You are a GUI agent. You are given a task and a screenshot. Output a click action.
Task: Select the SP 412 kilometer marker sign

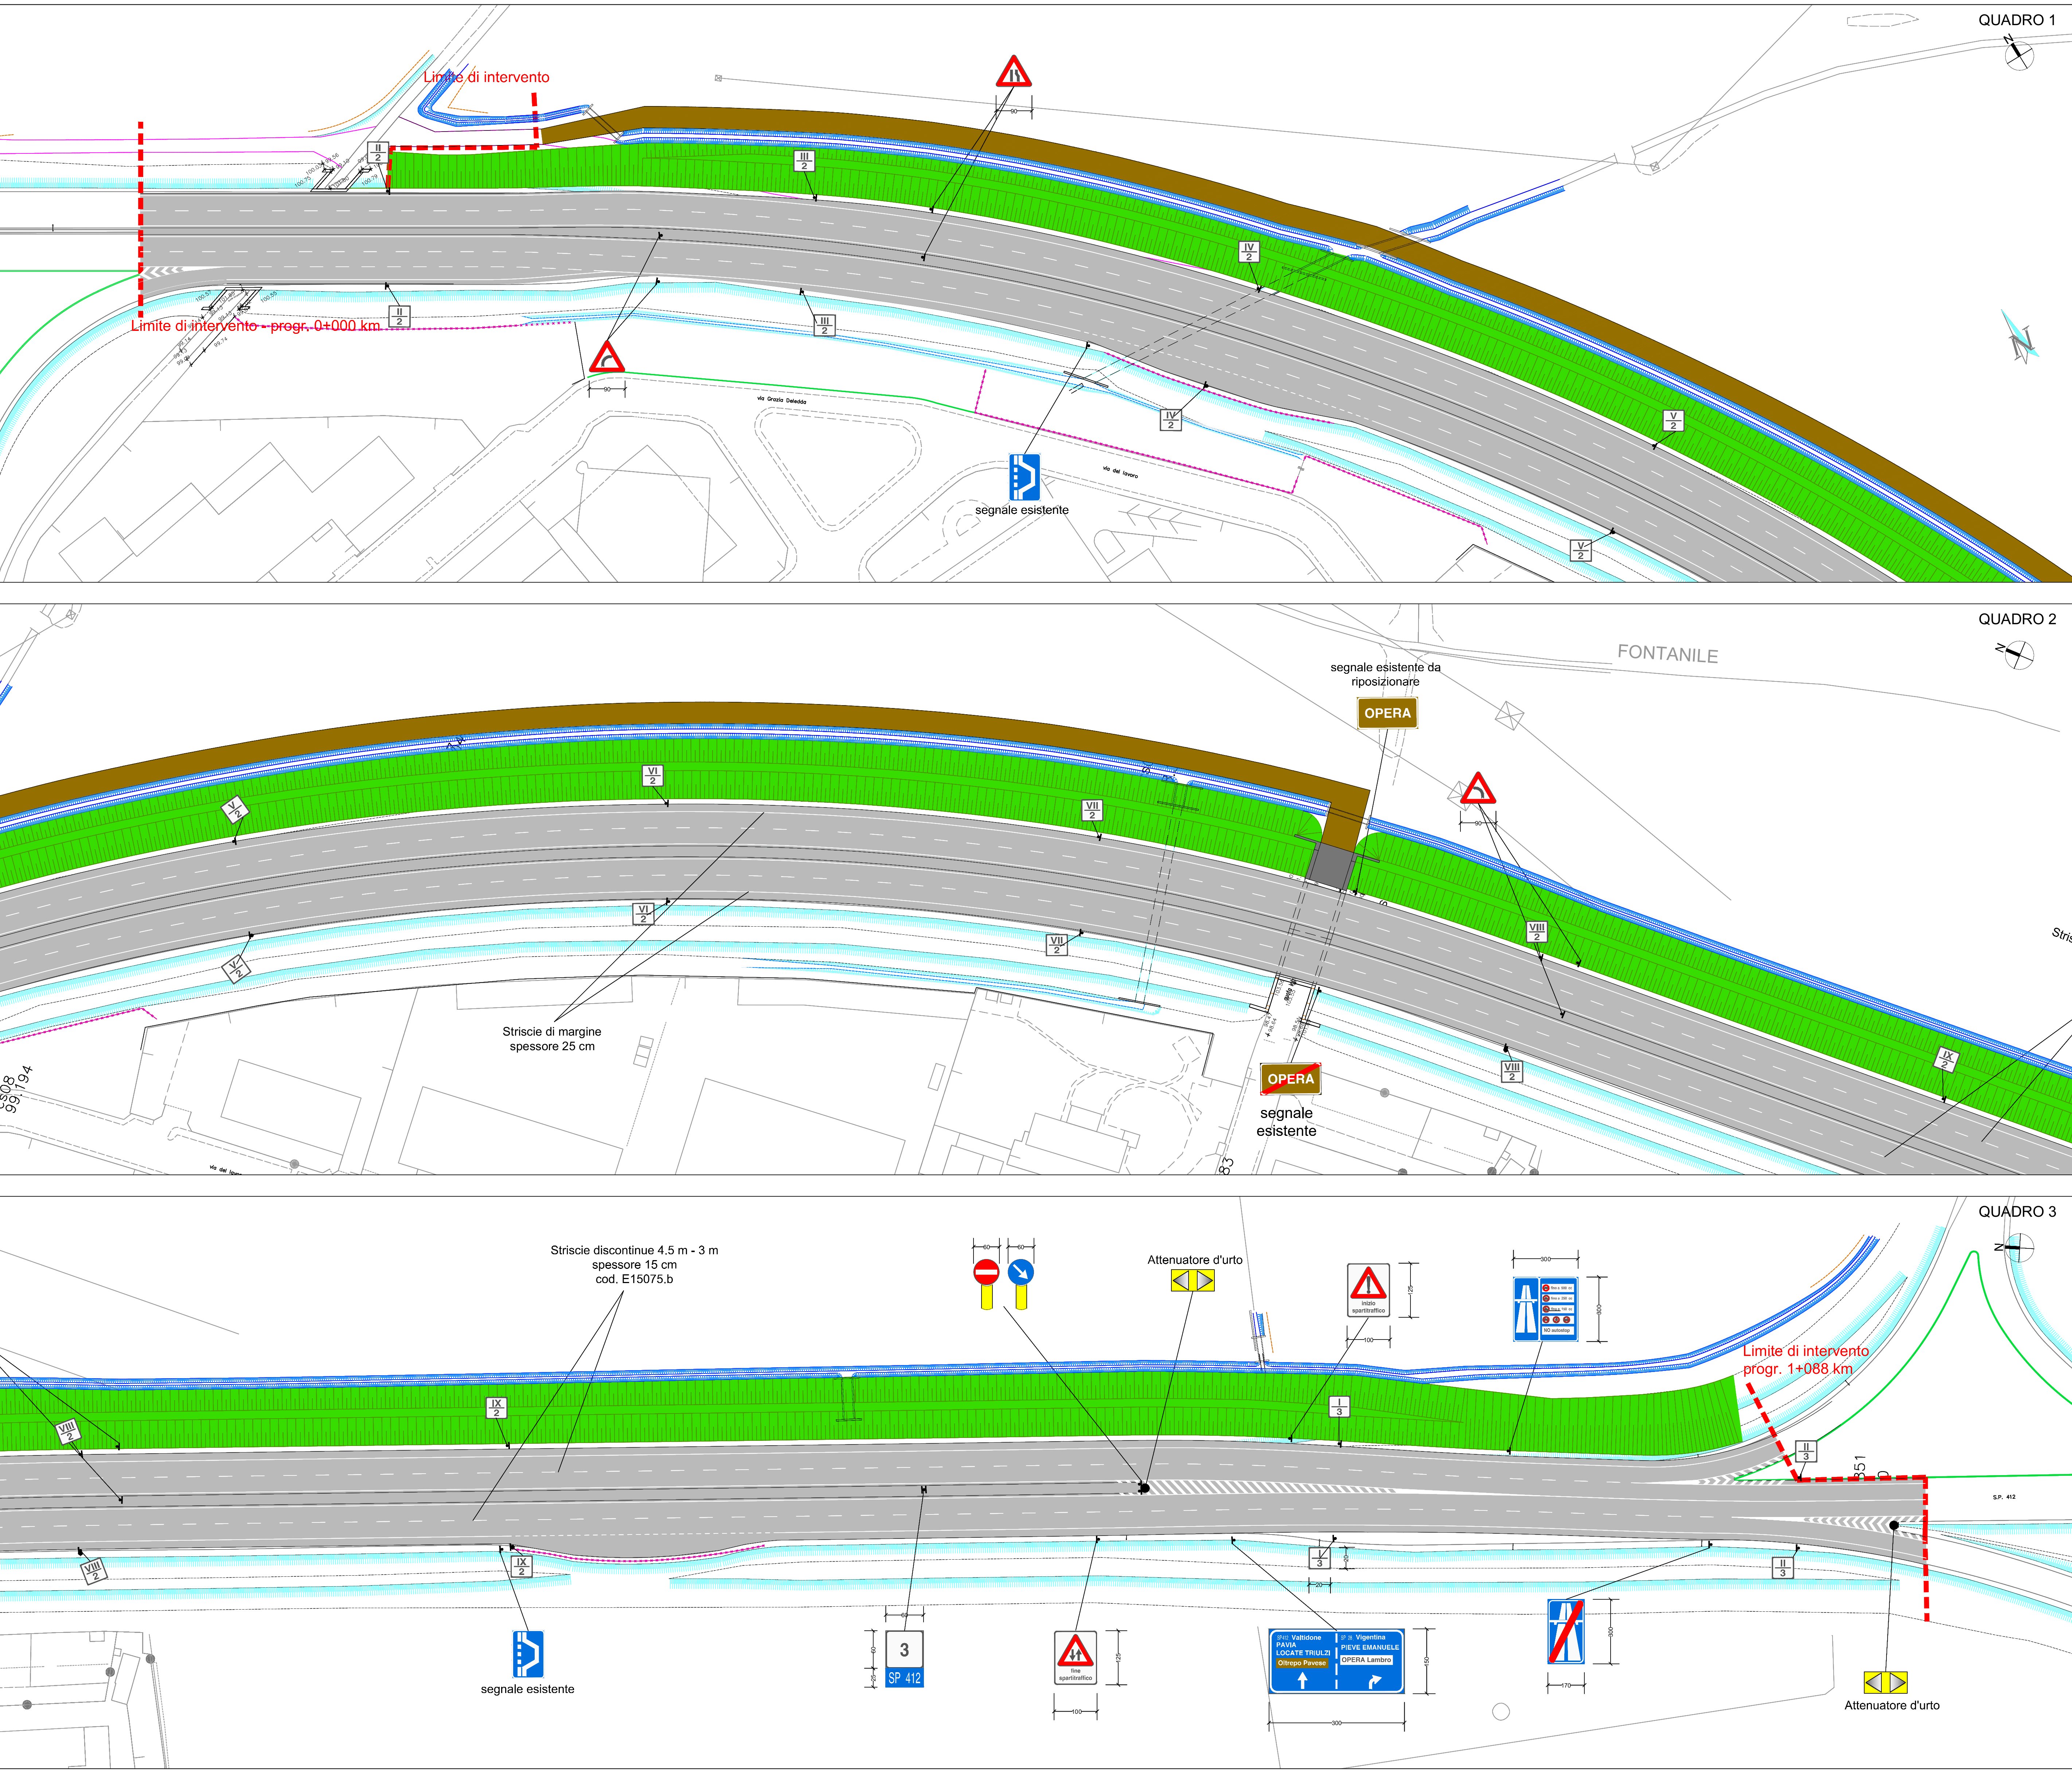pos(904,1659)
